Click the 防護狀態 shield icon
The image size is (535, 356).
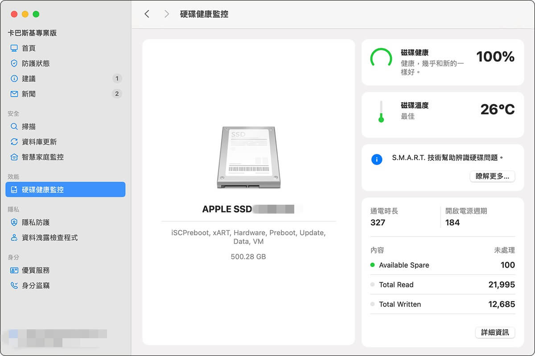coord(14,63)
